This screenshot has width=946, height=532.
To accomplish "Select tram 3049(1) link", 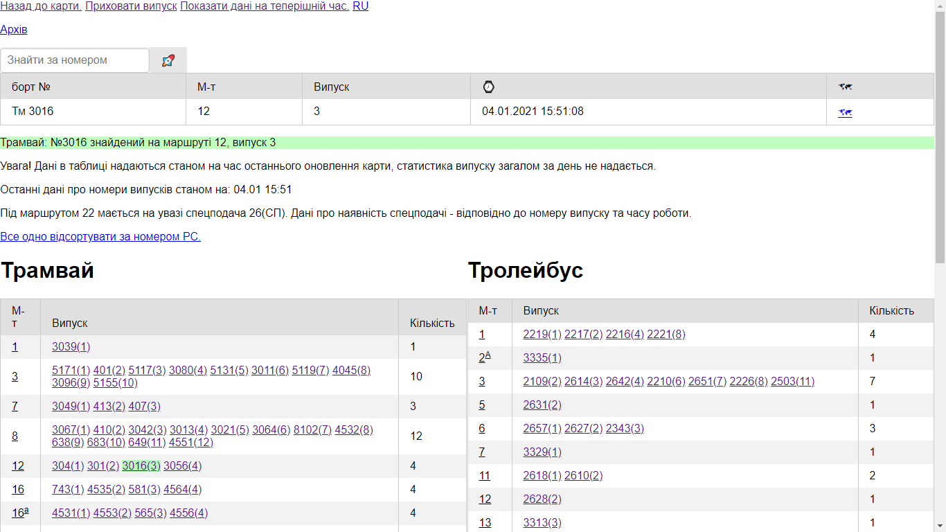I will click(71, 407).
